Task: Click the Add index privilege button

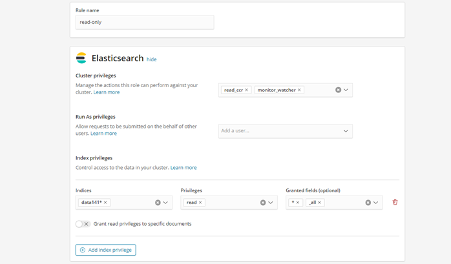Action: click(x=105, y=250)
